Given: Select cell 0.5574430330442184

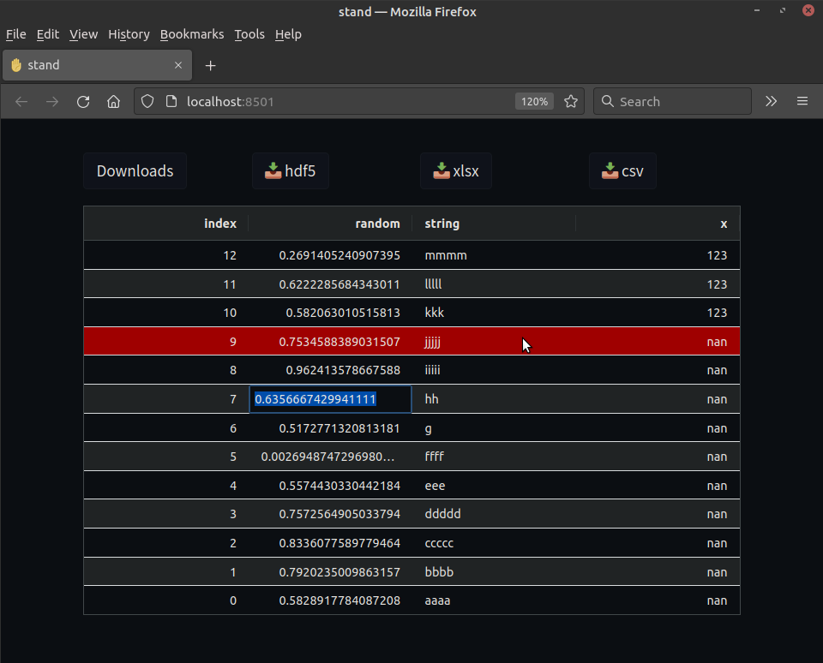Looking at the screenshot, I should 330,486.
